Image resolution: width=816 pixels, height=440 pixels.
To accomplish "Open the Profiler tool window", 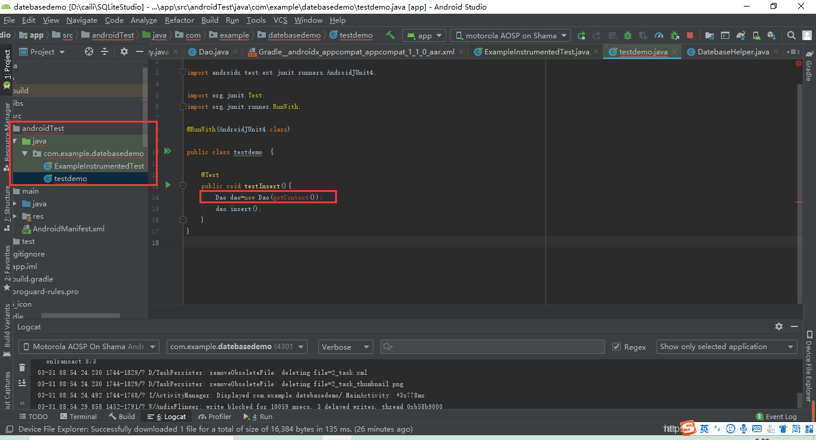I will 215,417.
